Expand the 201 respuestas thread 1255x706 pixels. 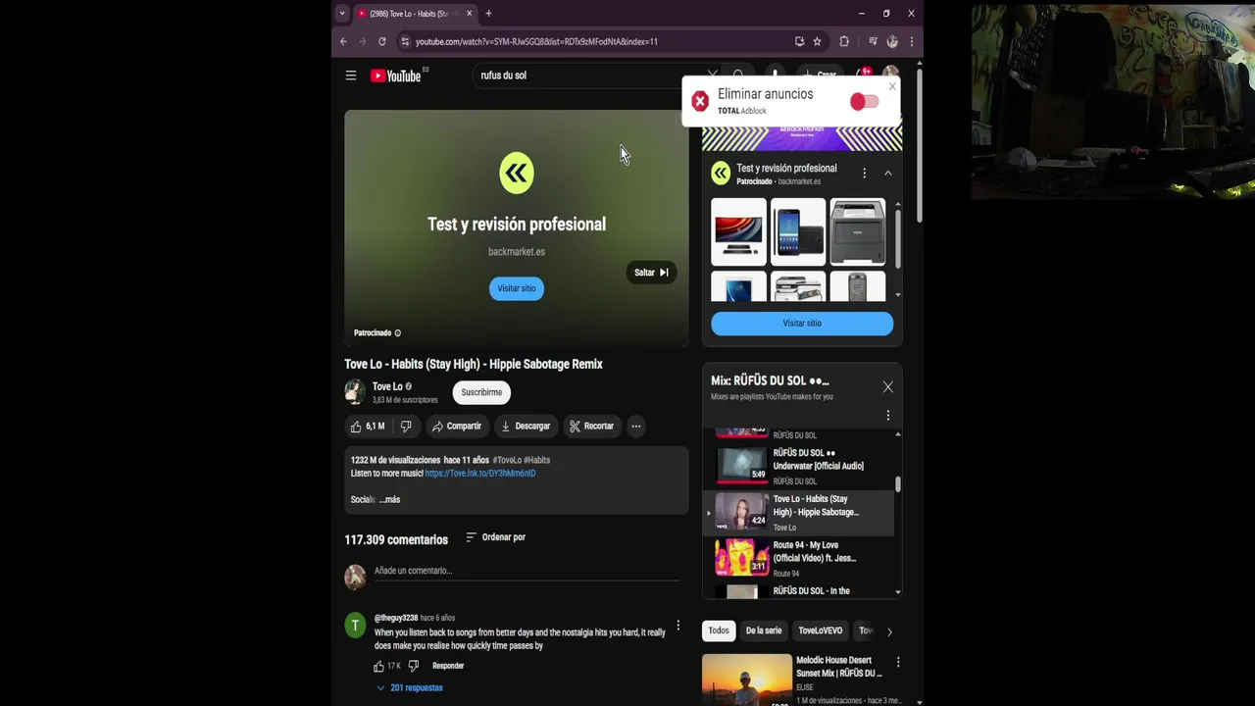410,688
